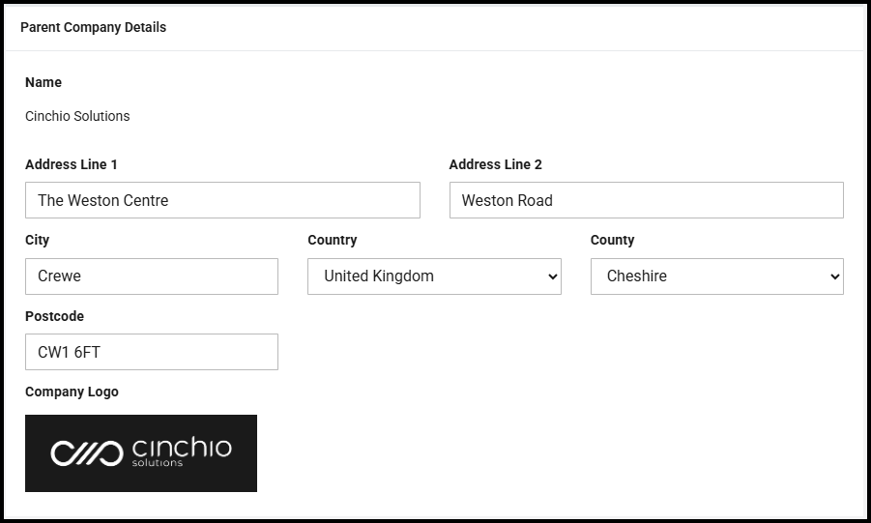
Task: Click the Address Line 2 field containing Weston Road
Action: [646, 200]
